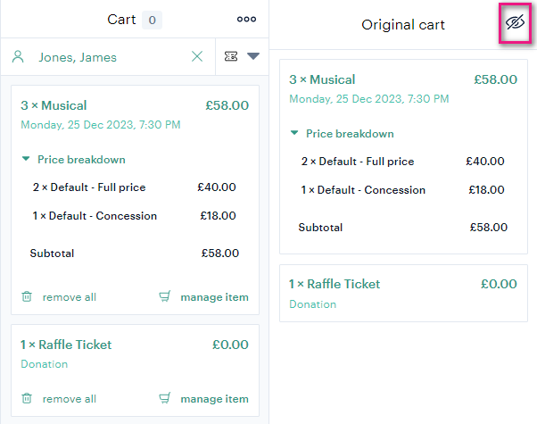Viewport: 537px width, 424px height.
Task: Select the Raffle Ticket card in Original cart
Action: tap(403, 293)
